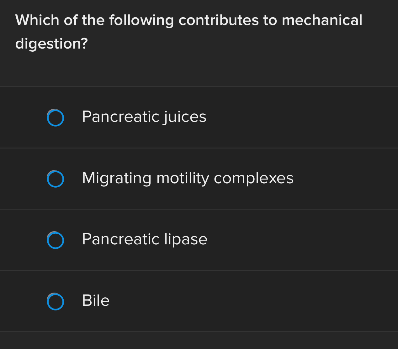
Task: Click the word "Which" starting the question
Action: tap(37, 20)
